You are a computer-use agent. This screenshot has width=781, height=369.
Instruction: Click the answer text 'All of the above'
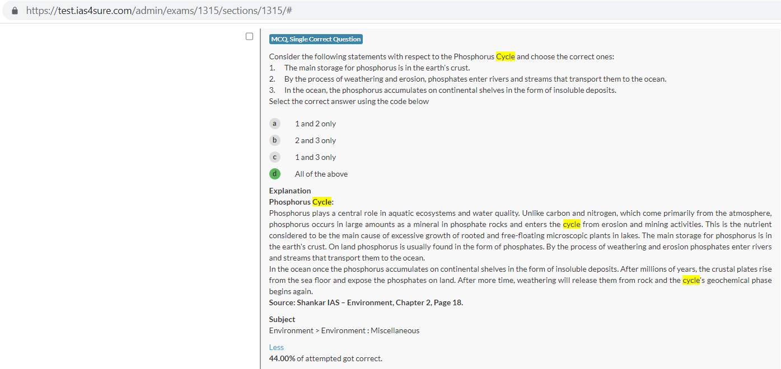pos(321,174)
